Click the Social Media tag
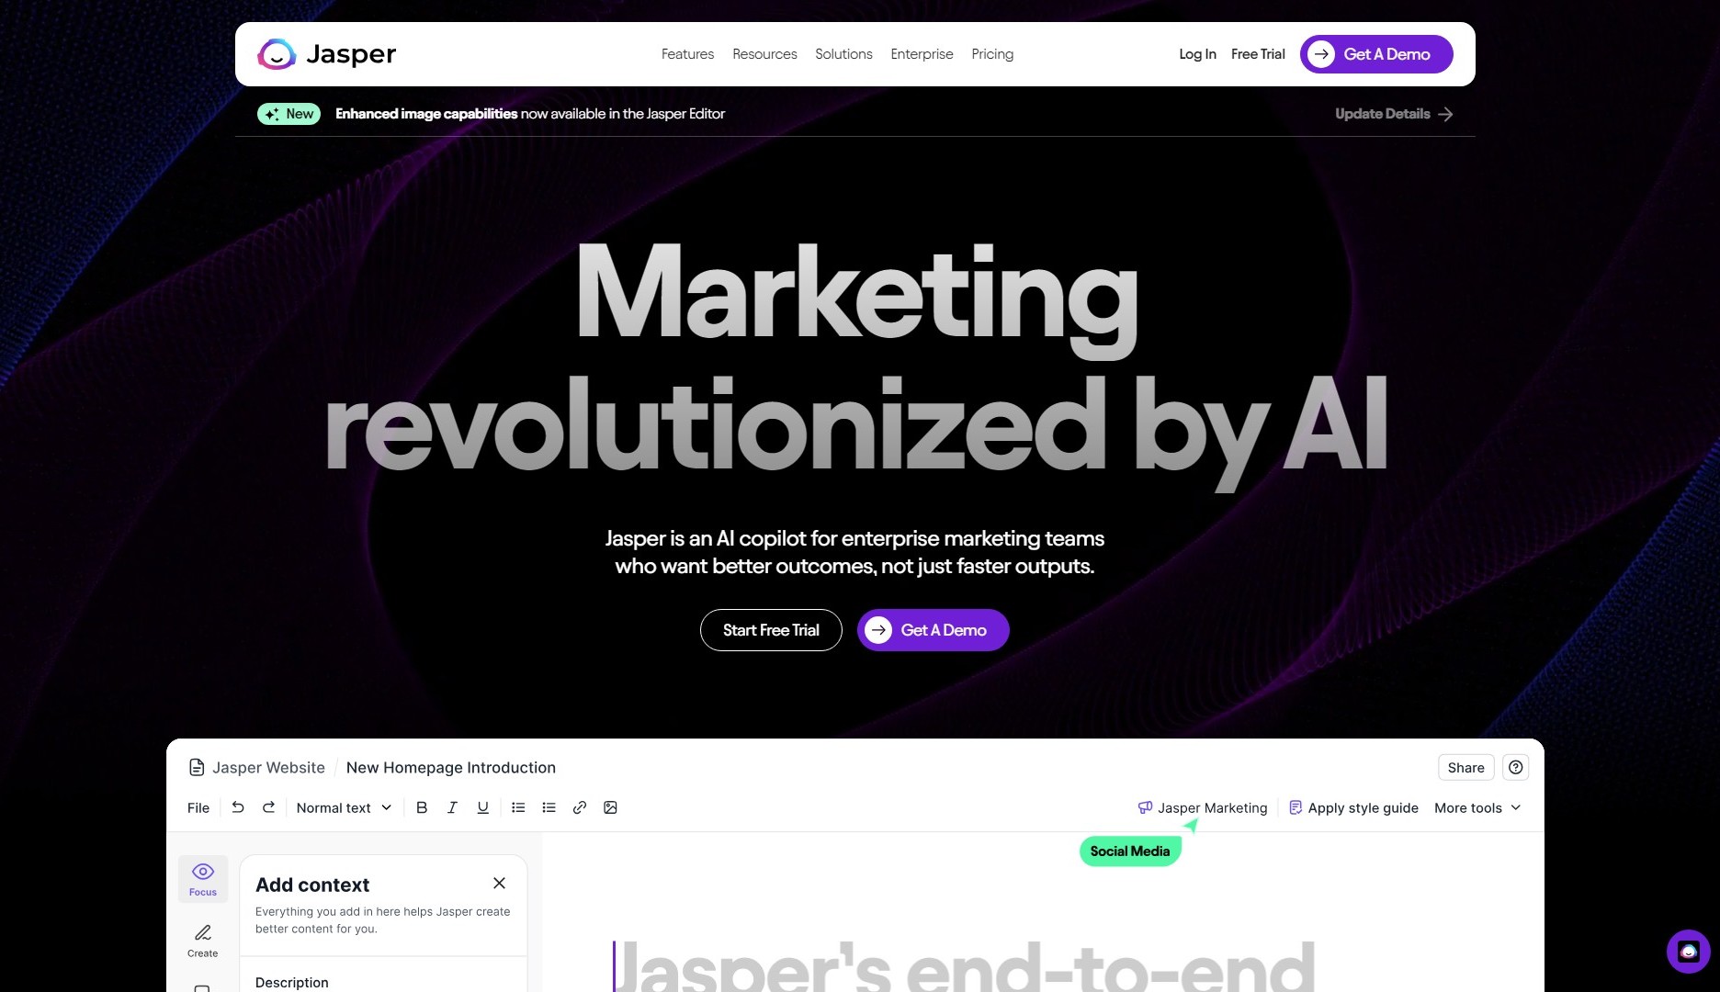1720x992 pixels. tap(1130, 851)
